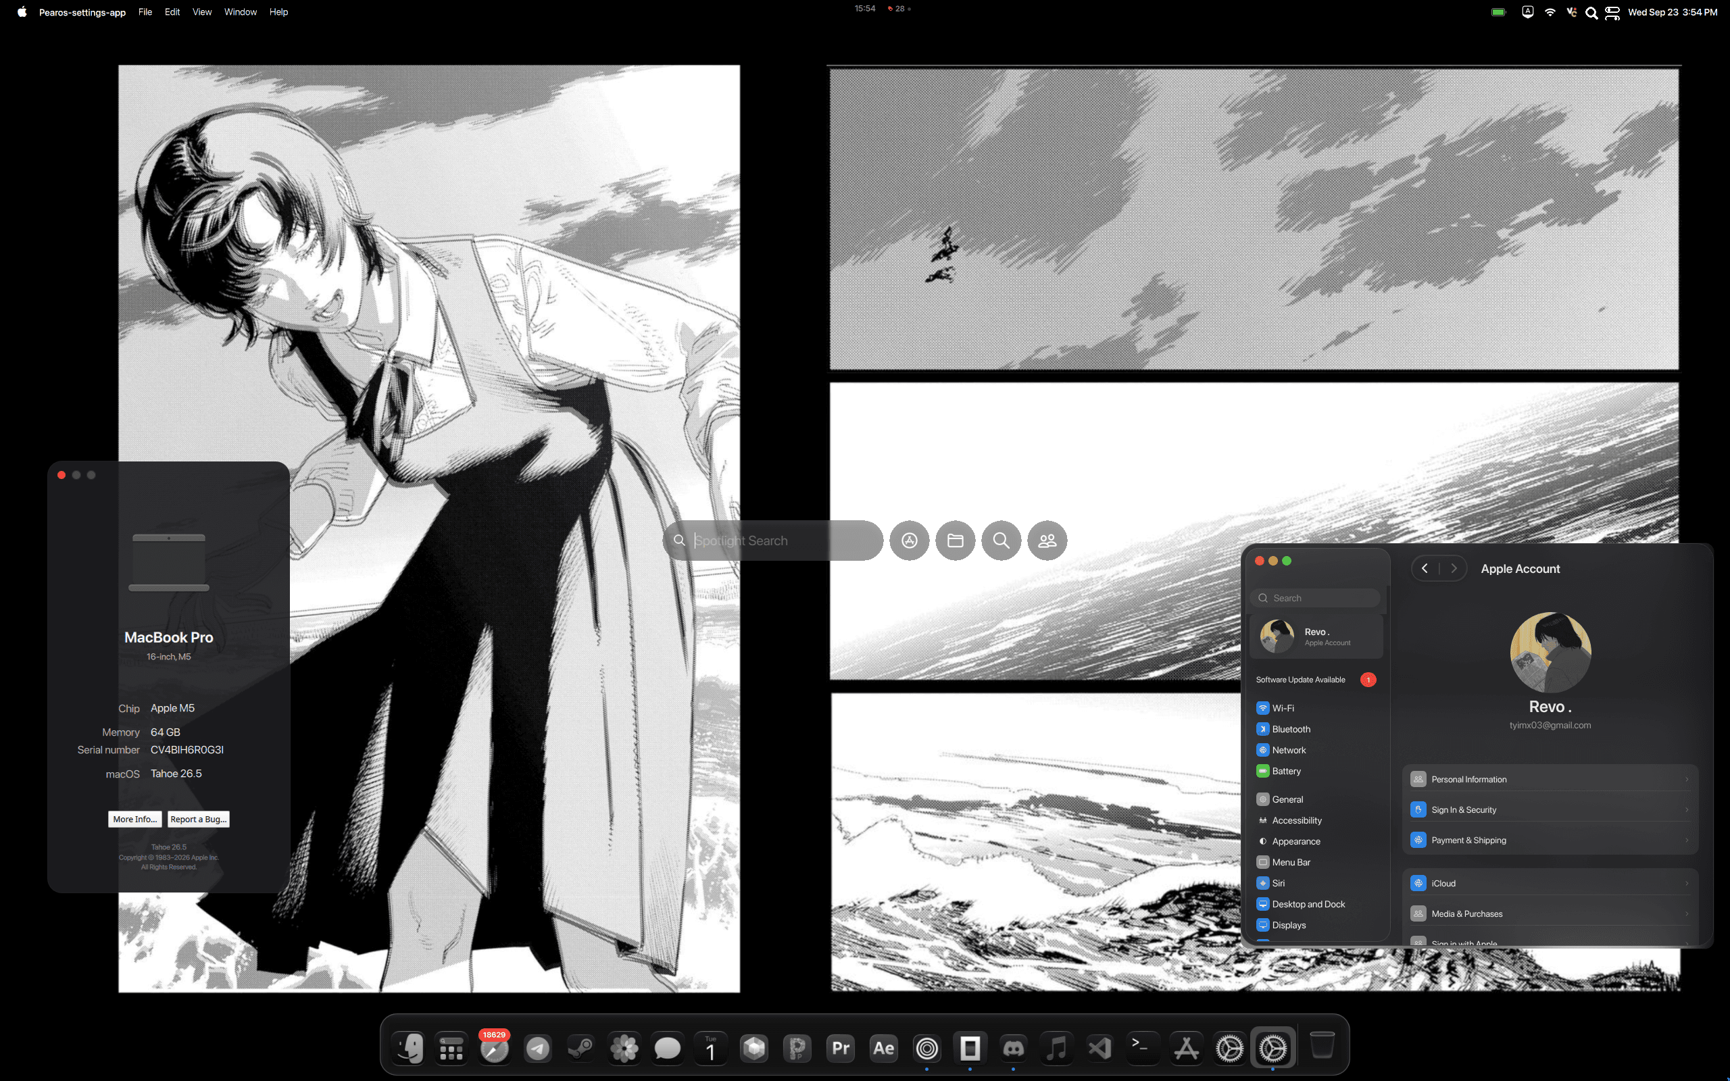Open the Trash in the dock
1730x1081 pixels.
coord(1322,1046)
